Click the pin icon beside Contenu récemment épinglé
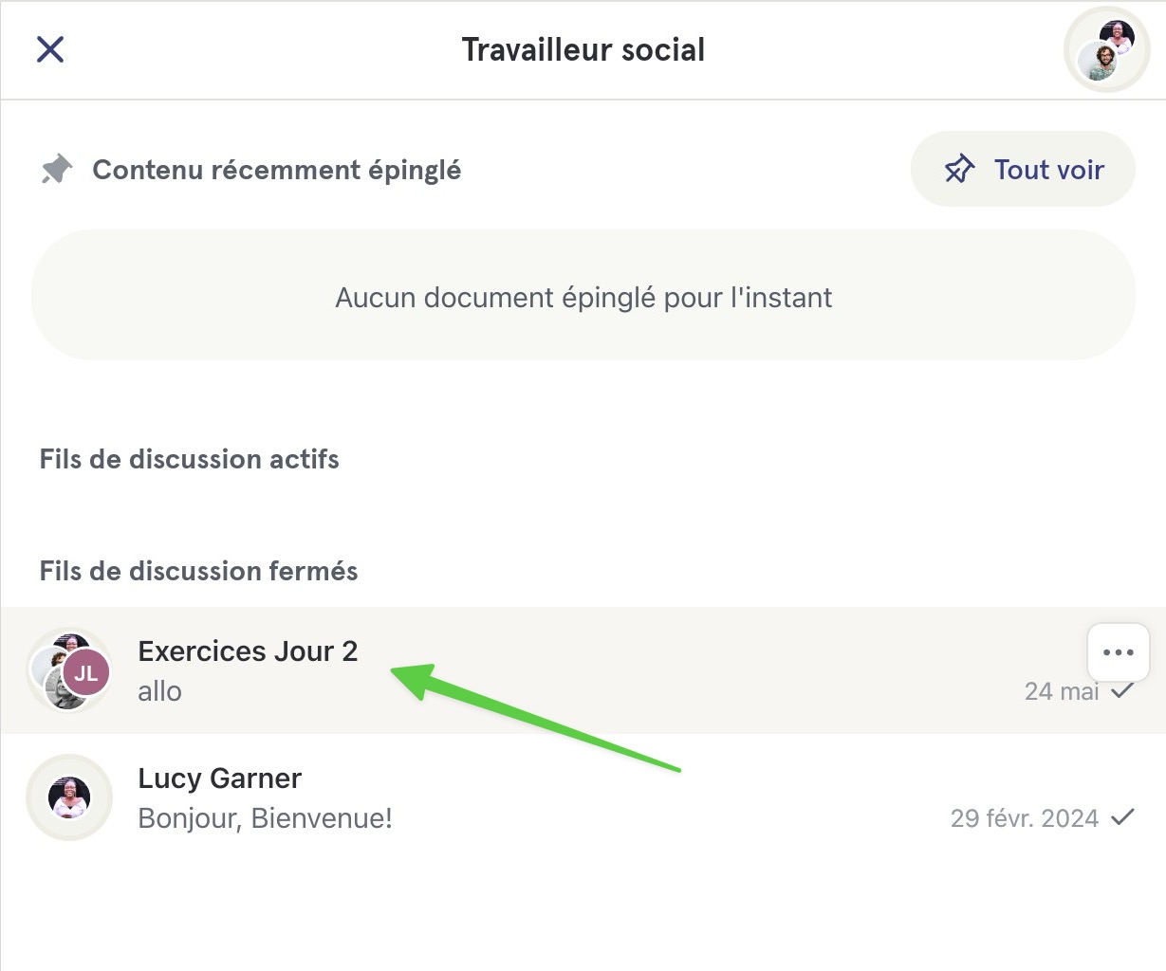 (57, 171)
